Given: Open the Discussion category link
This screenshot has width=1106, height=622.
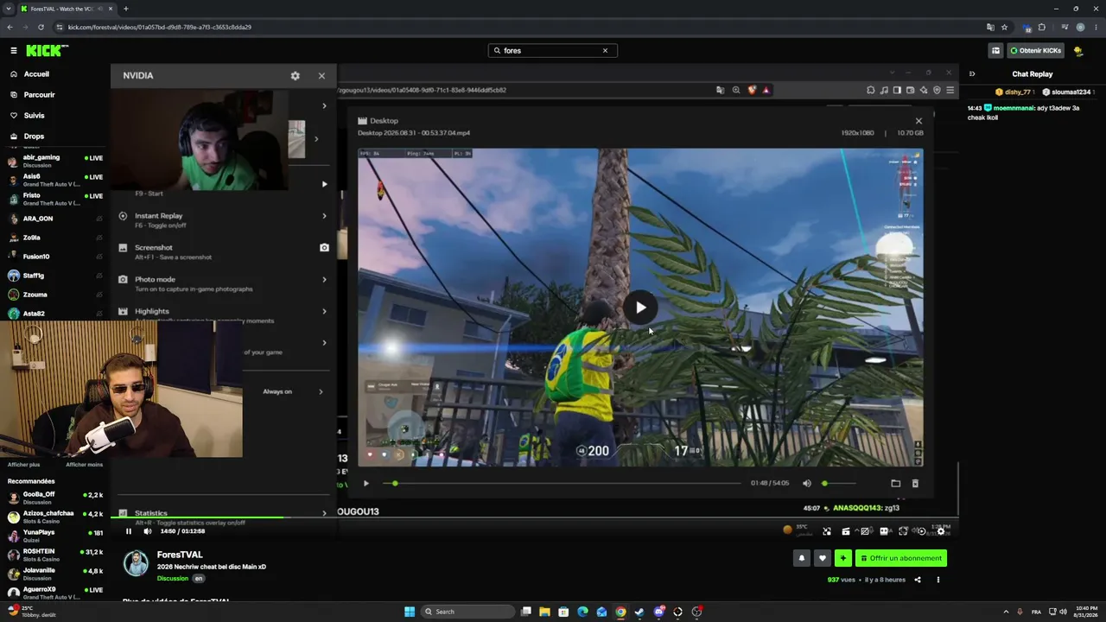Looking at the screenshot, I should pyautogui.click(x=173, y=579).
